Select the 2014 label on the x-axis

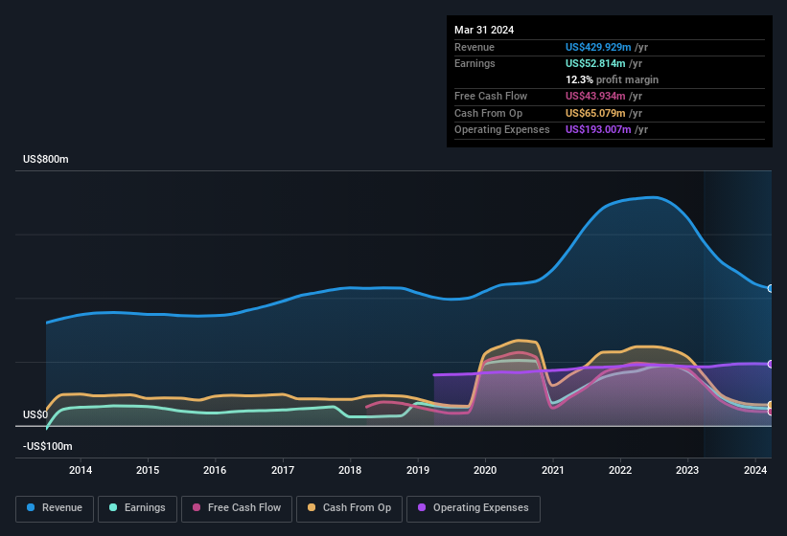pyautogui.click(x=81, y=470)
